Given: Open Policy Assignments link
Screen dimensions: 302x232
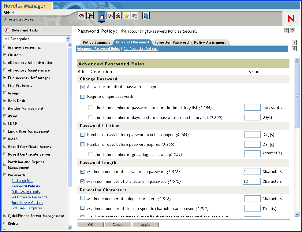Looking at the screenshot, I should pos(26,192).
